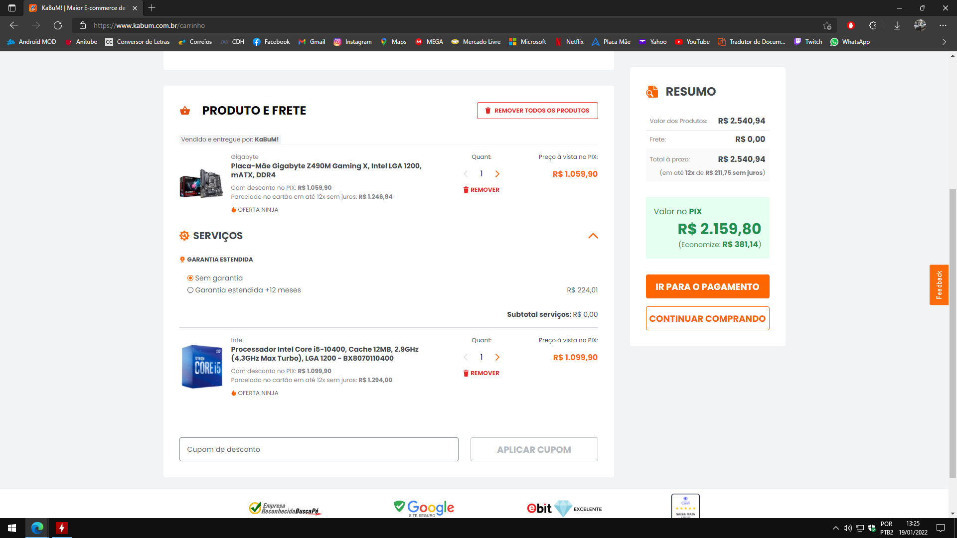Viewport: 957px width, 538px height.
Task: Open the Mercado Livre bookmark
Action: pyautogui.click(x=476, y=42)
